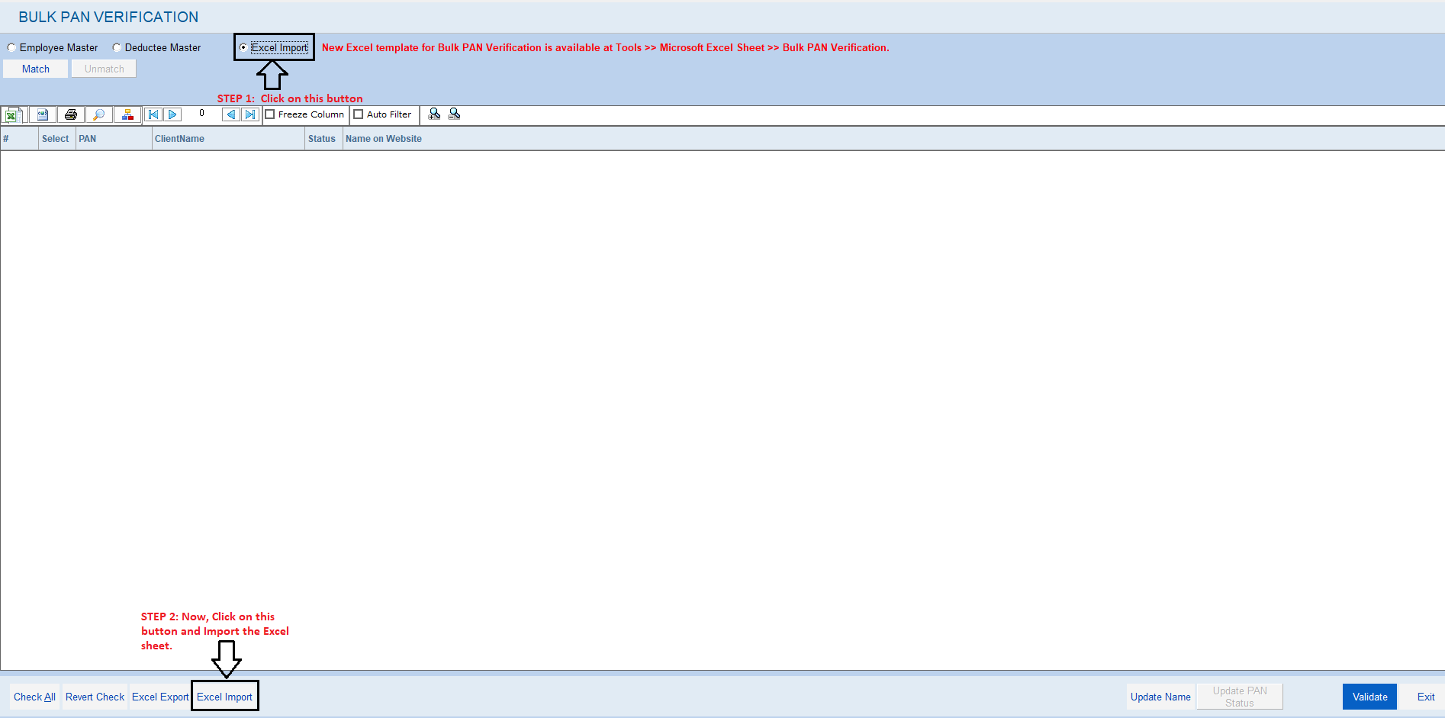
Task: Click the BULK PAN VERIFICATION title
Action: point(108,17)
